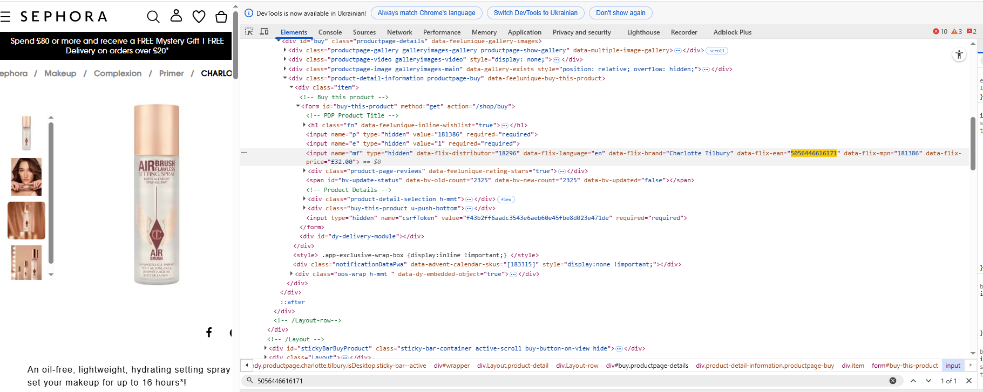This screenshot has height=392, width=983.
Task: Open the accessibility tree view icon
Action: (959, 54)
